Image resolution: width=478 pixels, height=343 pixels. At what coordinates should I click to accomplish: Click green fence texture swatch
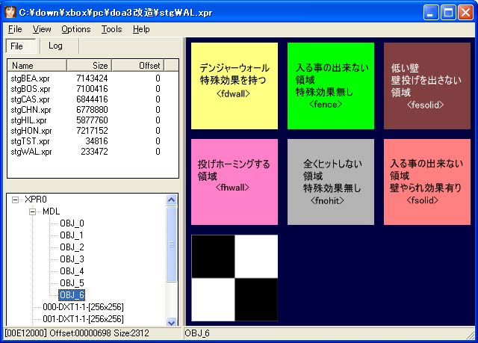[331, 86]
